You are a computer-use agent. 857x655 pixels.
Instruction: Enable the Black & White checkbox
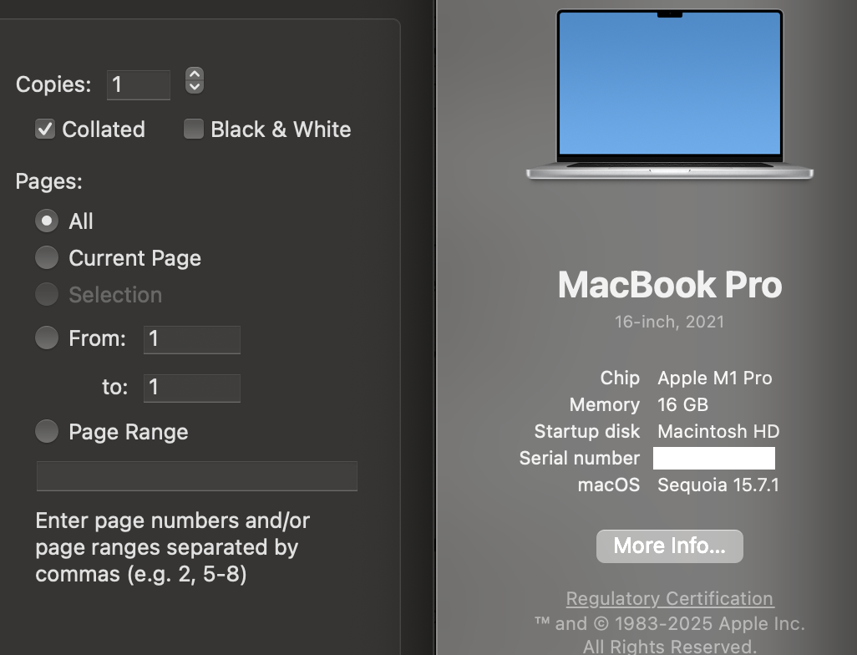(x=194, y=129)
